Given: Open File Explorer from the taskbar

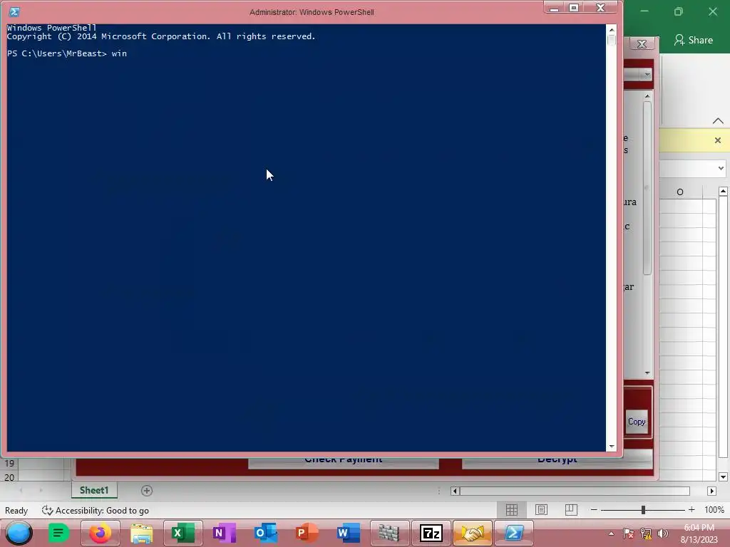Looking at the screenshot, I should click(x=142, y=533).
